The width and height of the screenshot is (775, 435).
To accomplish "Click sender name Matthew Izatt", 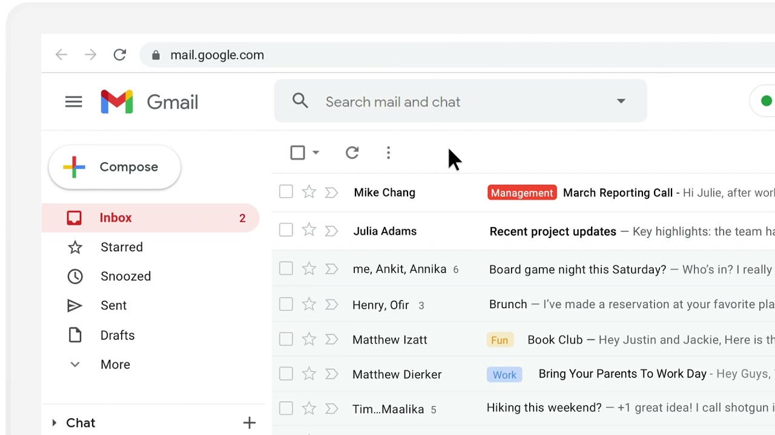I will (390, 340).
